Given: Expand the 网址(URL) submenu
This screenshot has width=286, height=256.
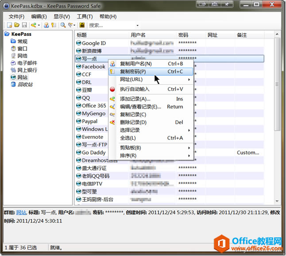Looking at the screenshot, I should click(x=151, y=80).
